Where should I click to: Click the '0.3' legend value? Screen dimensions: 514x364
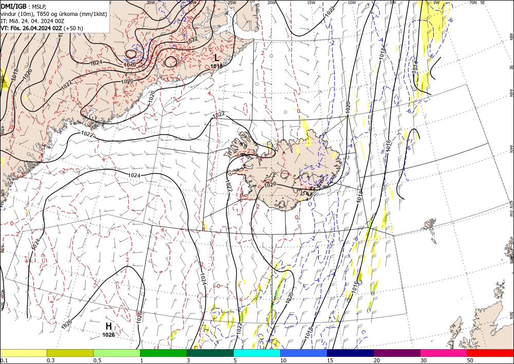(x=50, y=360)
